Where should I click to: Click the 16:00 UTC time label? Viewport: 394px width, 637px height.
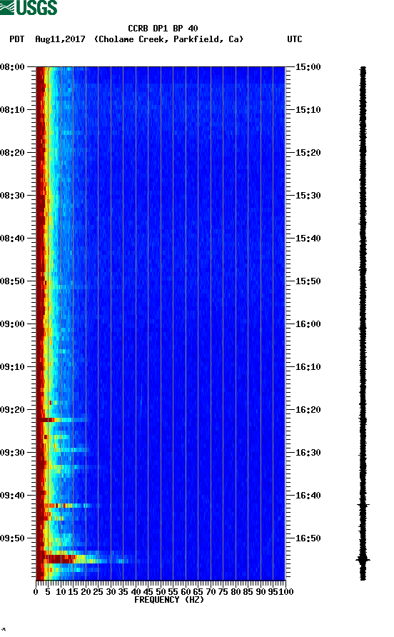[308, 324]
